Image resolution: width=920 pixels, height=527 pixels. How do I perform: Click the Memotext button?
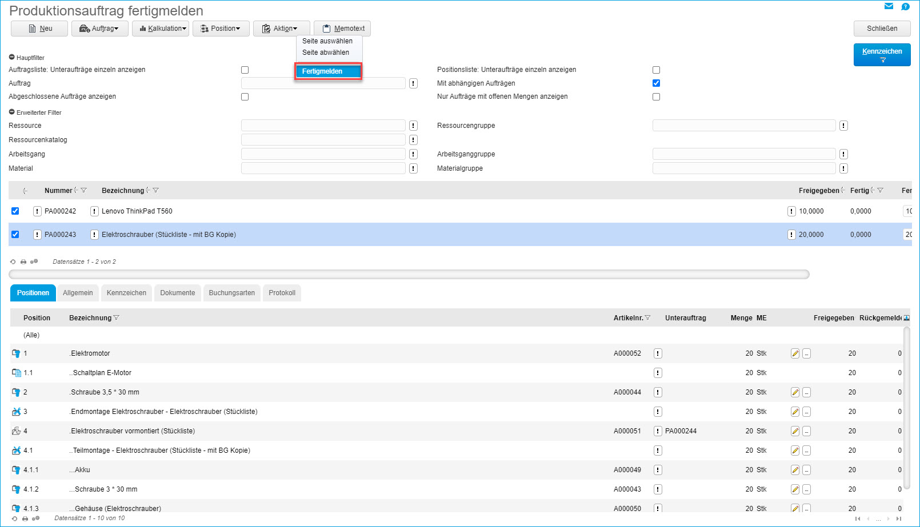point(342,29)
